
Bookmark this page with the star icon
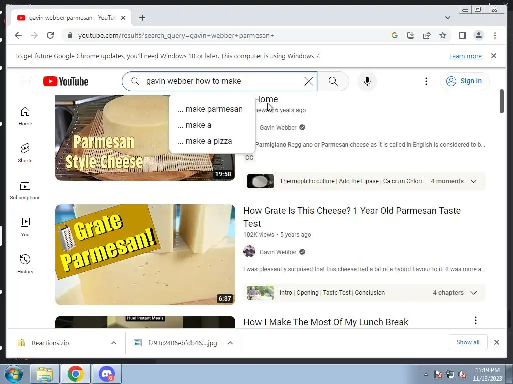tap(443, 35)
